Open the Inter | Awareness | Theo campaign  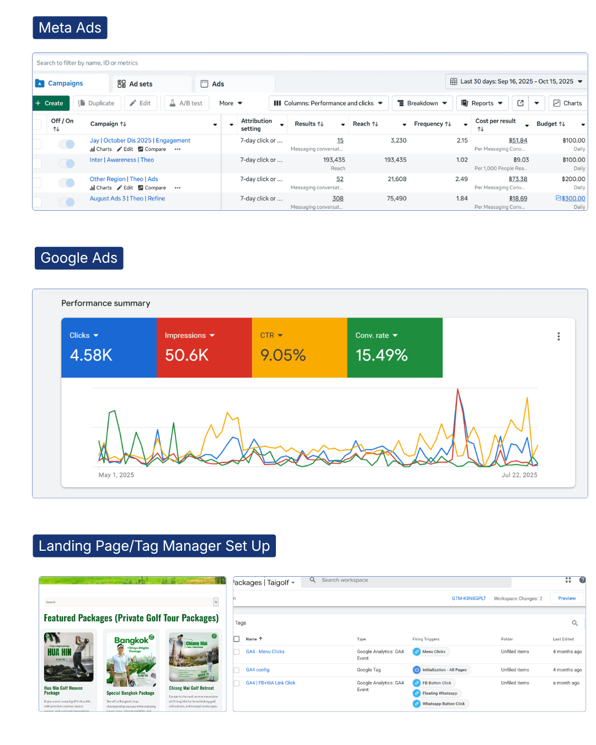[122, 160]
